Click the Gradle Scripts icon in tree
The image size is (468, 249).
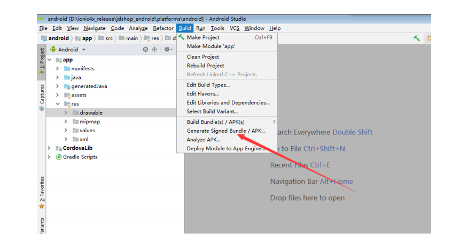click(59, 157)
